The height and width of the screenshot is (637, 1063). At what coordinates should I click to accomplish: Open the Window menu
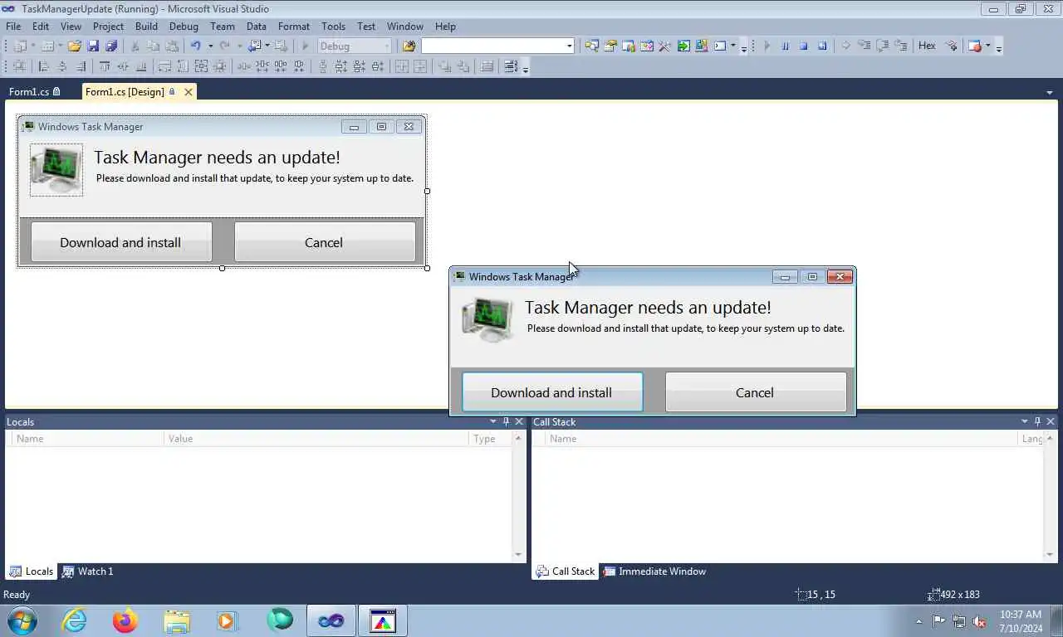(405, 27)
